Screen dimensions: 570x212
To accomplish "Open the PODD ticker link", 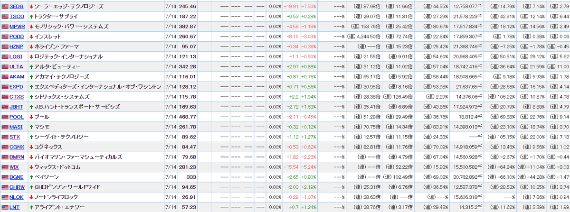I will coord(16,37).
